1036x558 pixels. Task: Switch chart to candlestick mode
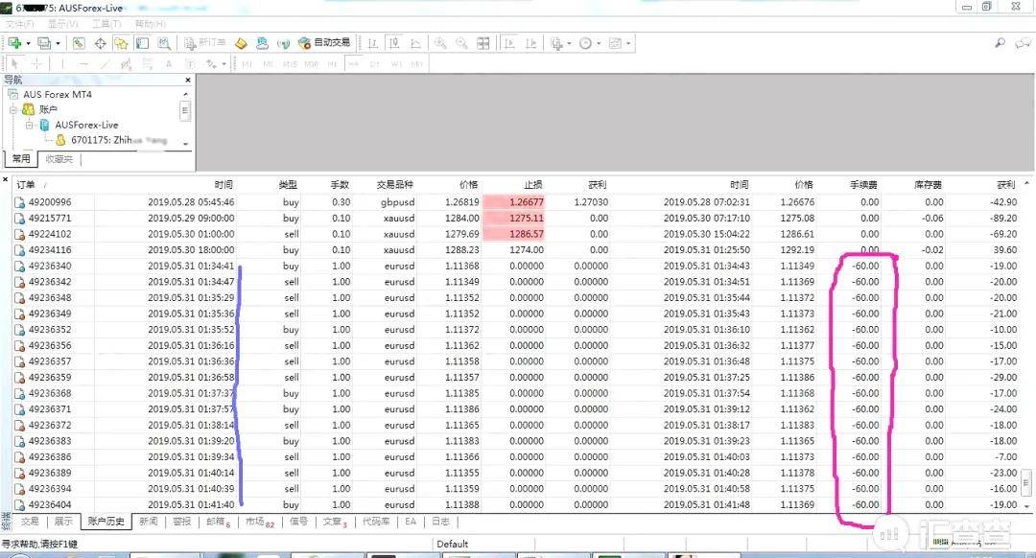point(393,43)
